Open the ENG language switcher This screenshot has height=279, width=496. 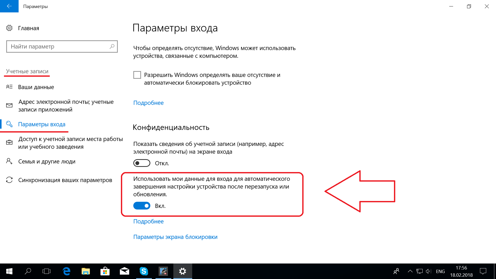pos(440,271)
